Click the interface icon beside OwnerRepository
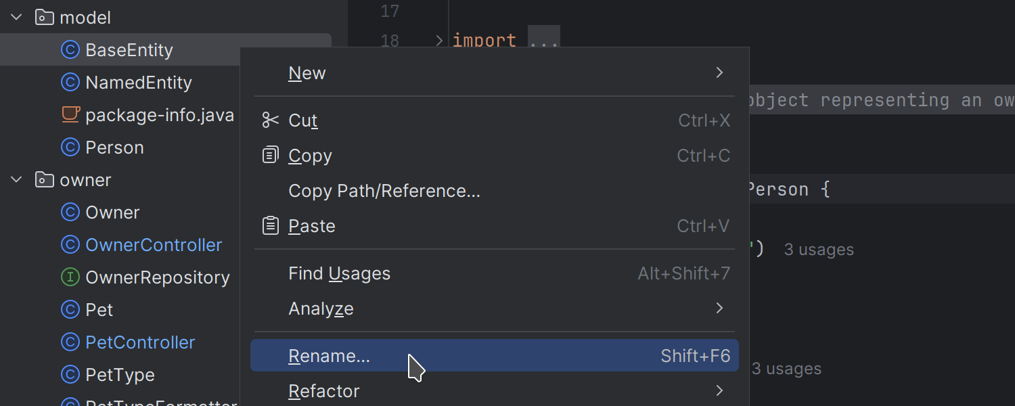The width and height of the screenshot is (1015, 406). point(70,277)
